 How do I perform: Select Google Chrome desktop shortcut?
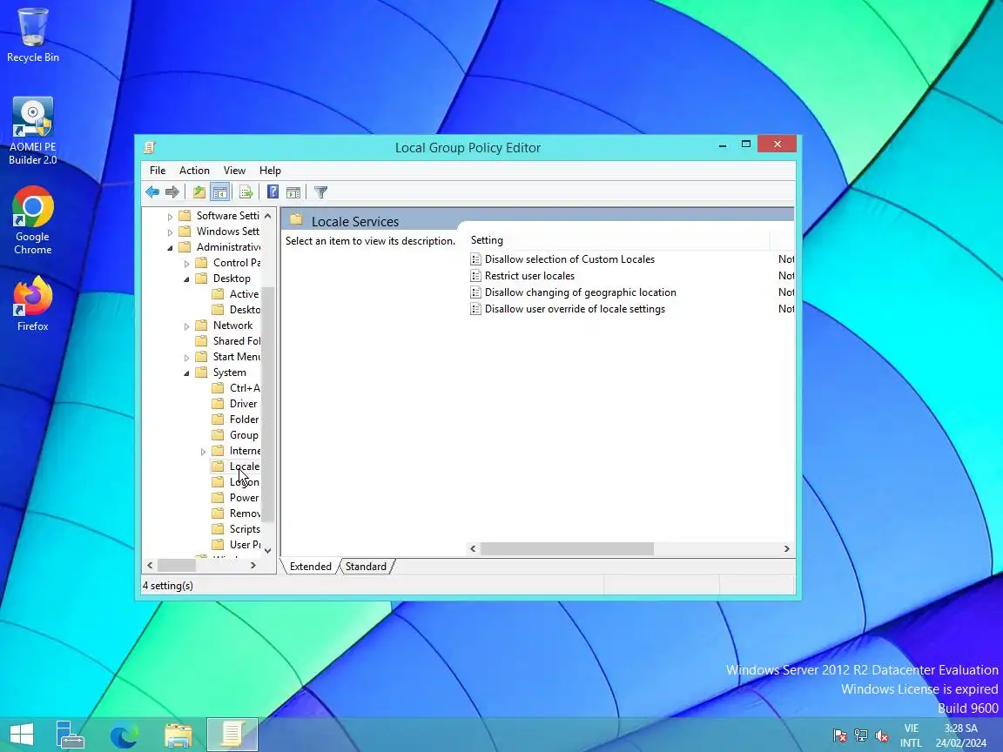pos(32,220)
